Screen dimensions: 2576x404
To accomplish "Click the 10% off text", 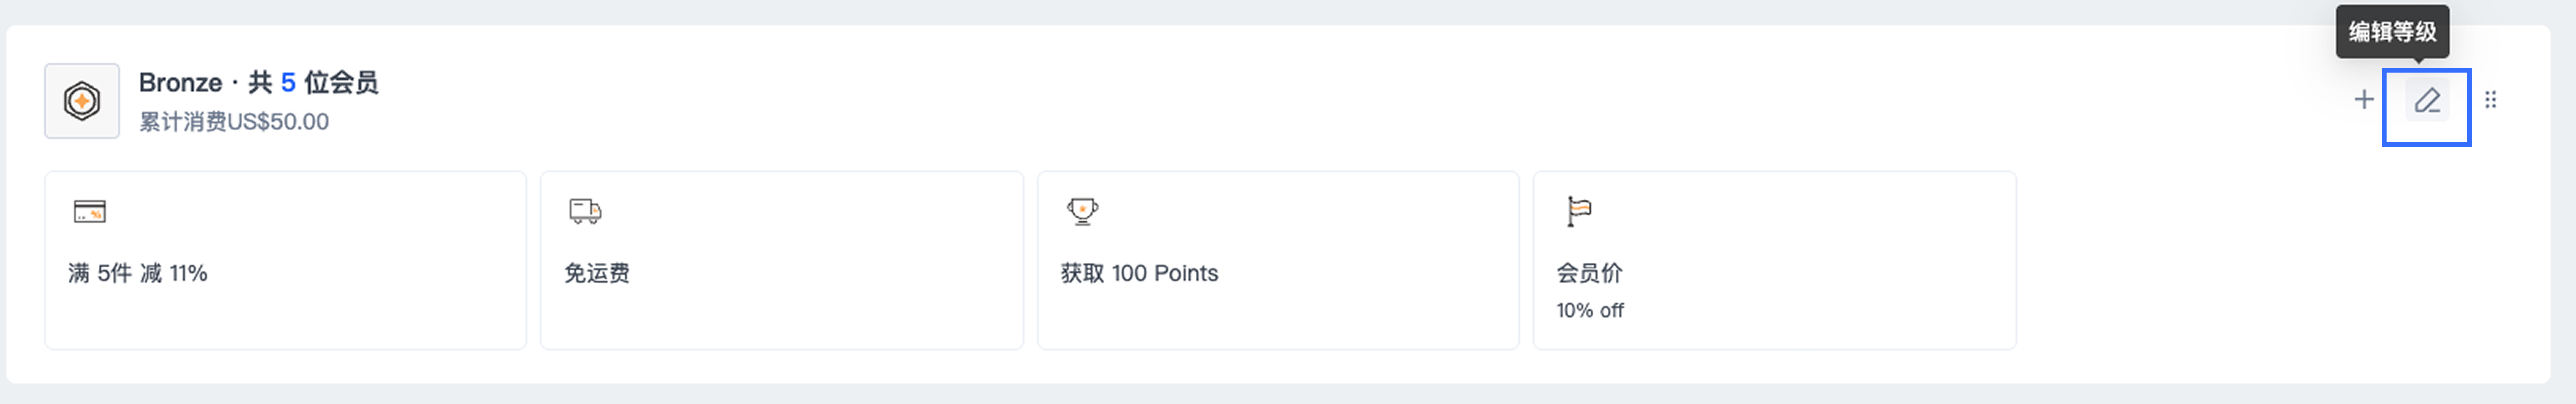I will (x=1590, y=310).
